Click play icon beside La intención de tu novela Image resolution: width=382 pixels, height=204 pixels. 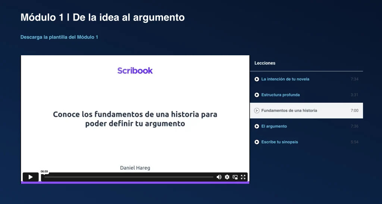257,79
